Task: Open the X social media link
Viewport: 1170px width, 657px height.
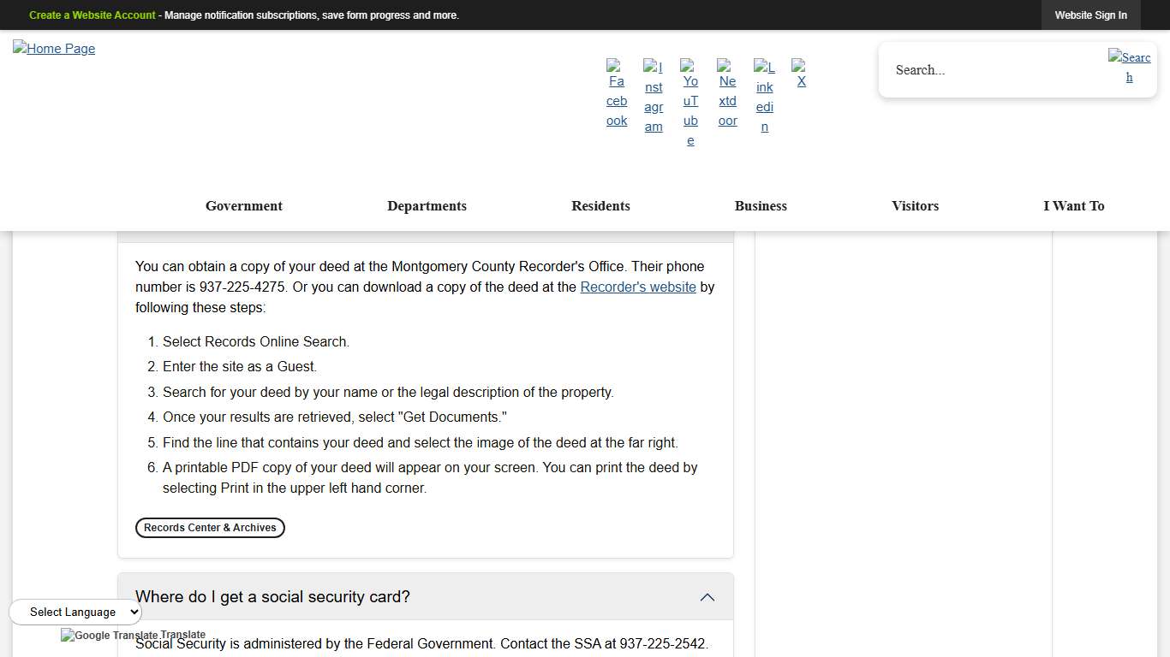Action: [x=800, y=75]
